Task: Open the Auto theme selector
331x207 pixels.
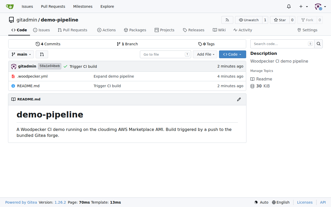Action: click(x=261, y=202)
